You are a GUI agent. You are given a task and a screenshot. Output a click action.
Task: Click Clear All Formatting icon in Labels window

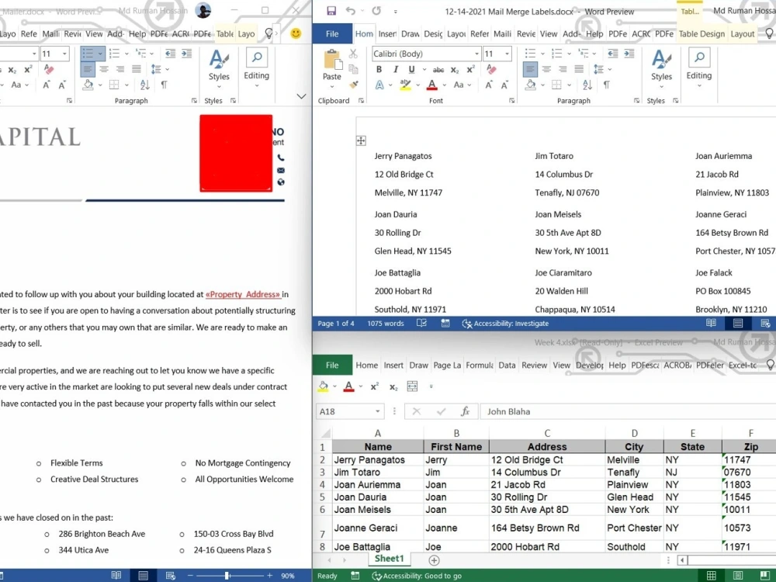tap(491, 69)
